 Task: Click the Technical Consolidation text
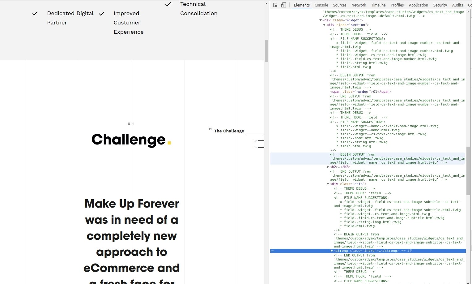[199, 9]
